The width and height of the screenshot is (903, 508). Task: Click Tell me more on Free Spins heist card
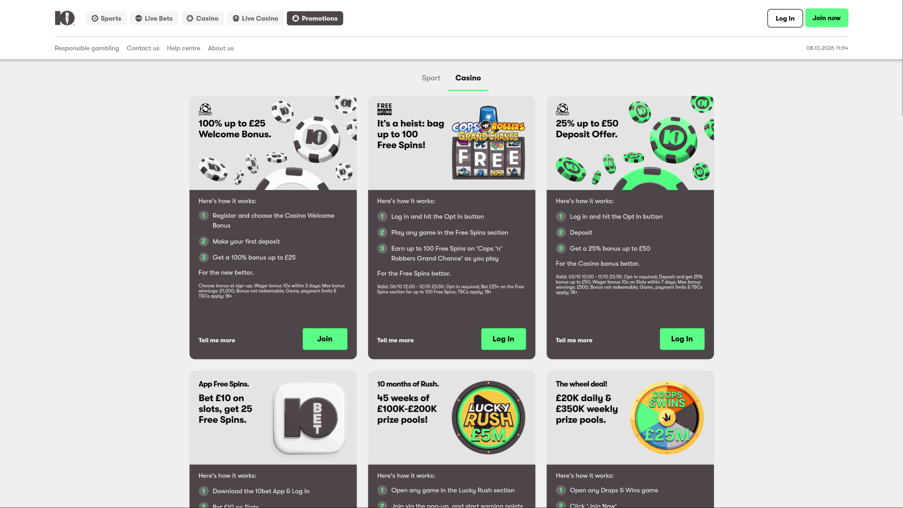click(396, 340)
